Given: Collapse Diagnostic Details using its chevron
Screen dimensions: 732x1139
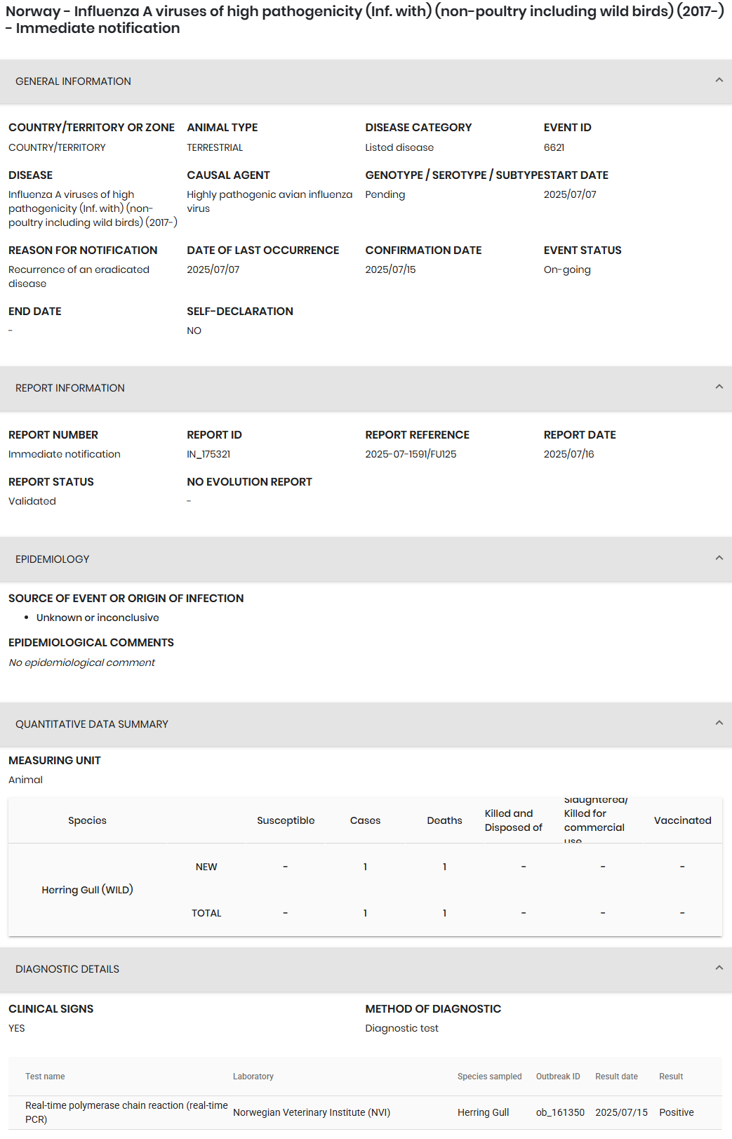Looking at the screenshot, I should click(x=719, y=968).
